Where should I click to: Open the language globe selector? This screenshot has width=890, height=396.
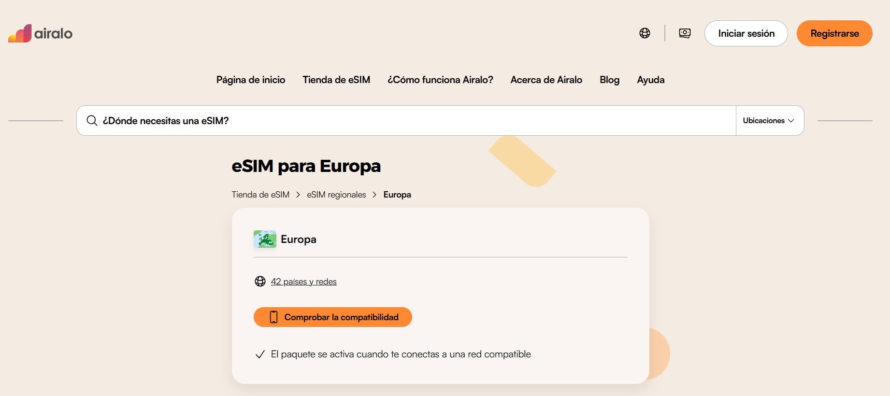click(x=645, y=33)
